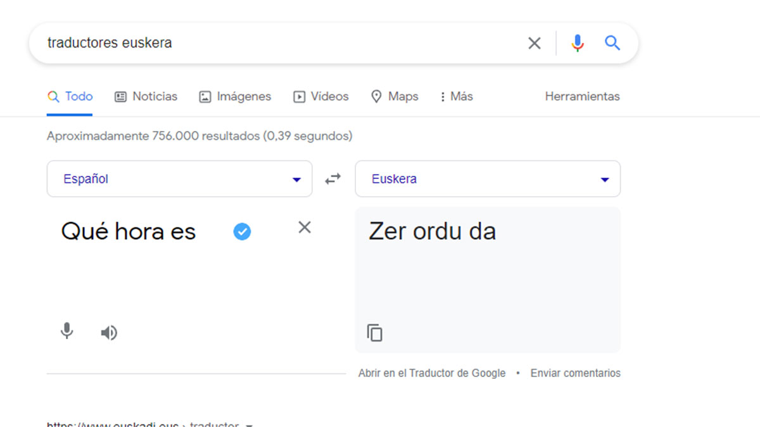Screen dimensions: 760x427
Task: Go to the Maps tab
Action: (395, 97)
